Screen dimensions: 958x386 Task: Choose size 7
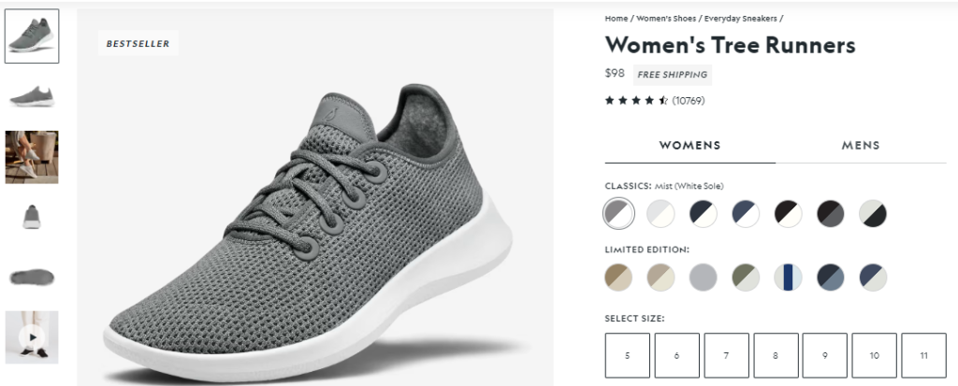[x=726, y=356]
